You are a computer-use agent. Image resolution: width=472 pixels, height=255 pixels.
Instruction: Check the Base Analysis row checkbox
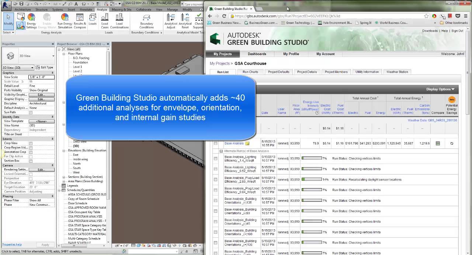(x=216, y=143)
